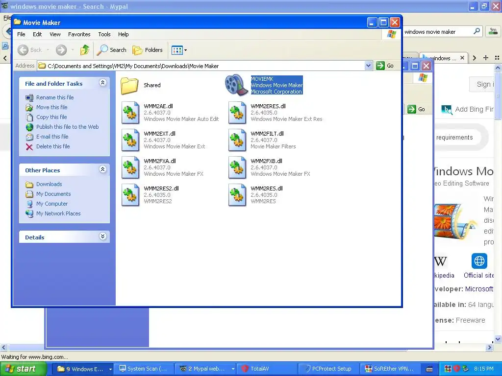Click the Microsoft developer link
Viewport: 502px width, 376px height.
pyautogui.click(x=479, y=289)
